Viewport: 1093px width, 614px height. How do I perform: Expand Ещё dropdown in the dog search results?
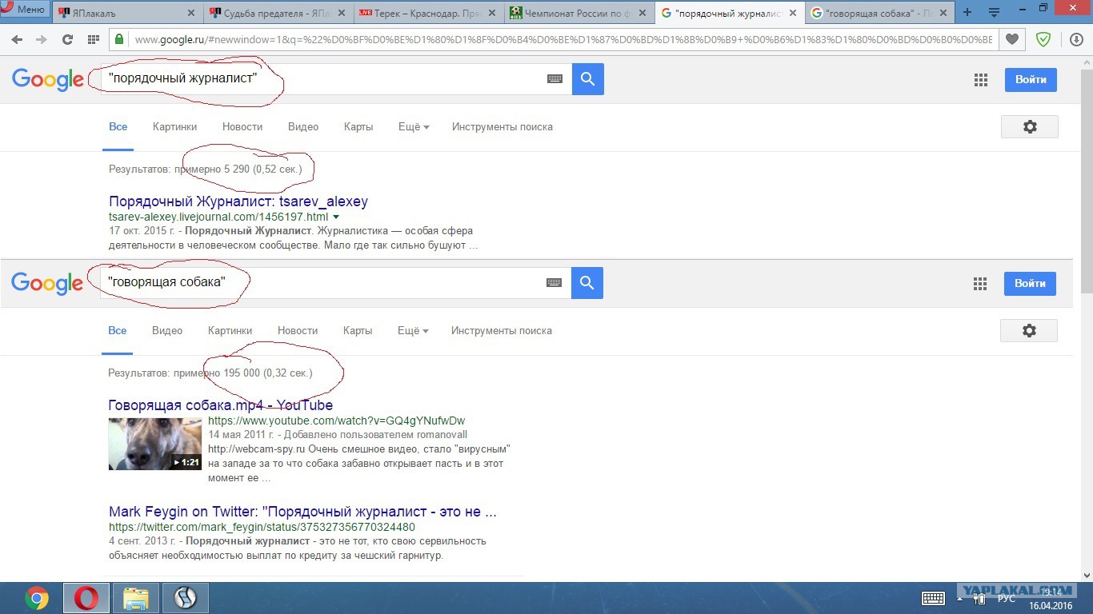click(x=413, y=330)
